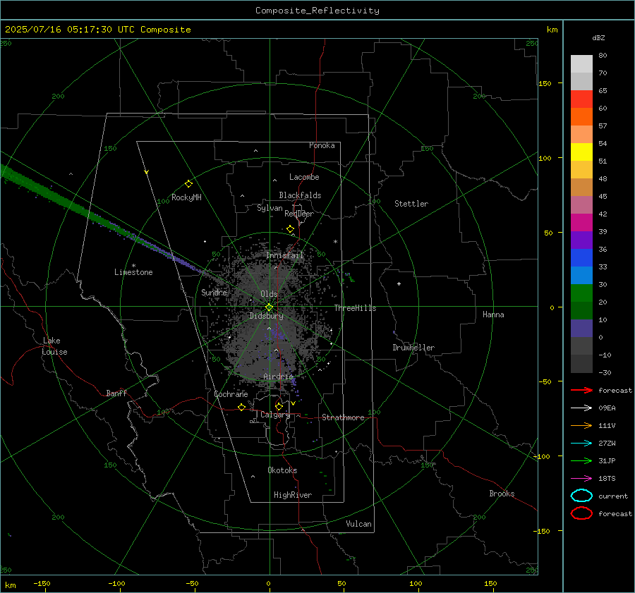This screenshot has width=635, height=593.
Task: Click the -150 tick on bottom km axis
Action: pos(42,584)
